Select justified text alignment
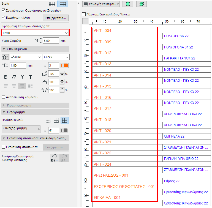Screen dimensions: 212x208 click(31, 86)
